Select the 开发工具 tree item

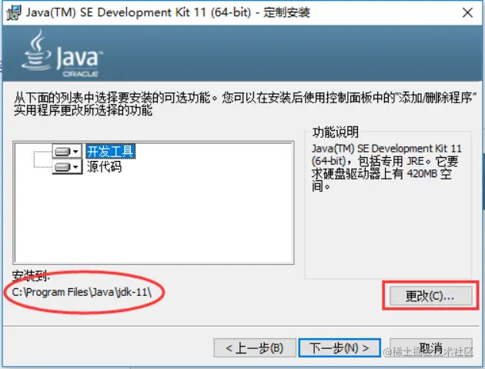coord(110,152)
